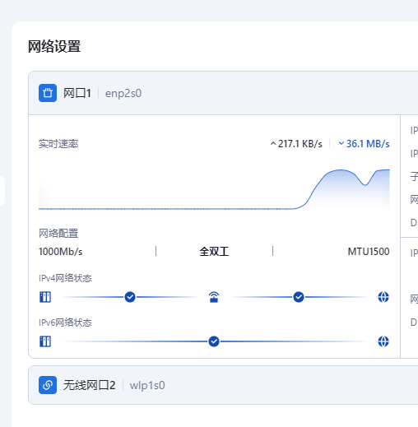The image size is (418, 427).
Task: Click the upload speed 217.1 KB/s
Action: click(300, 144)
